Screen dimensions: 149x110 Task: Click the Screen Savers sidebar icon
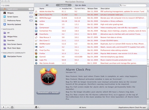[5, 17]
